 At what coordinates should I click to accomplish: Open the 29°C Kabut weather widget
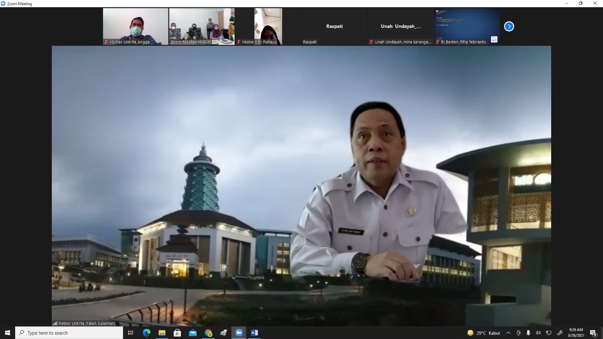click(x=484, y=333)
